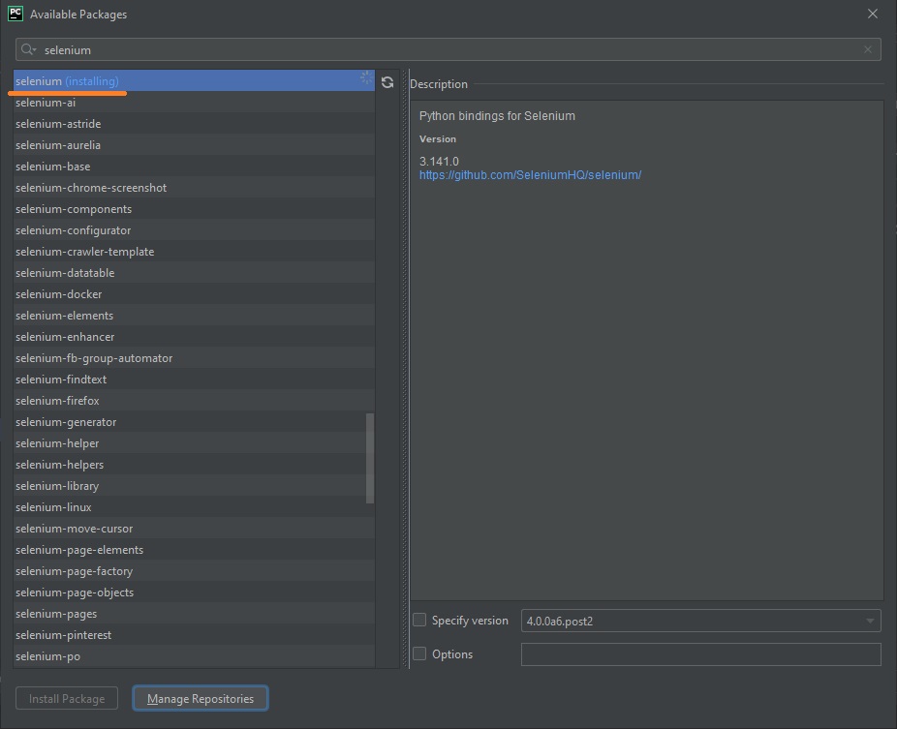
Task: Select selenium-helper package
Action: 194,443
